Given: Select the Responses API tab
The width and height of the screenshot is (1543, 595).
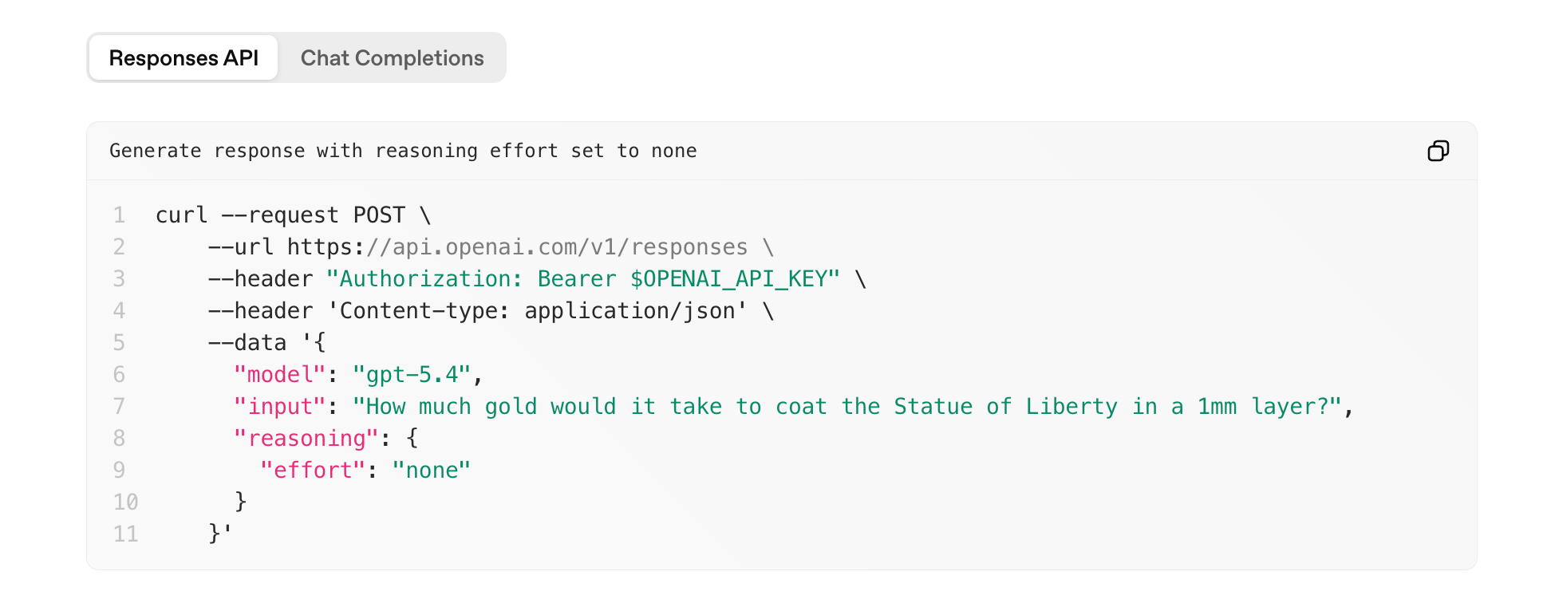Looking at the screenshot, I should click(184, 58).
